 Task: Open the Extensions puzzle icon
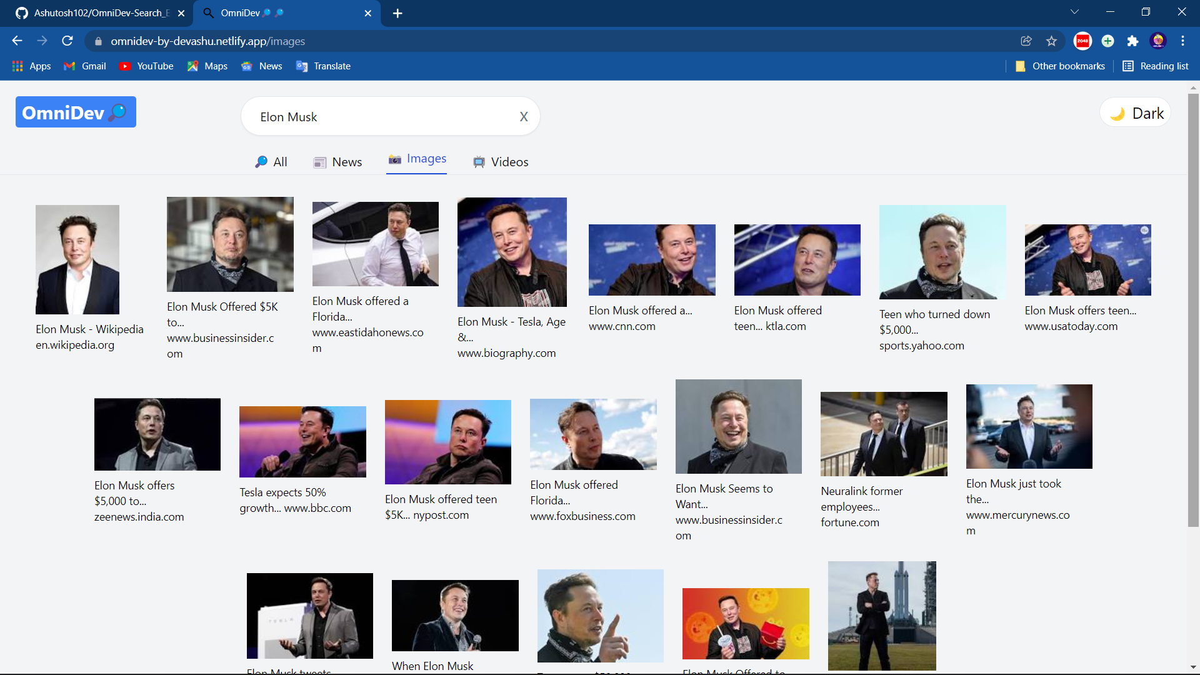click(x=1132, y=41)
